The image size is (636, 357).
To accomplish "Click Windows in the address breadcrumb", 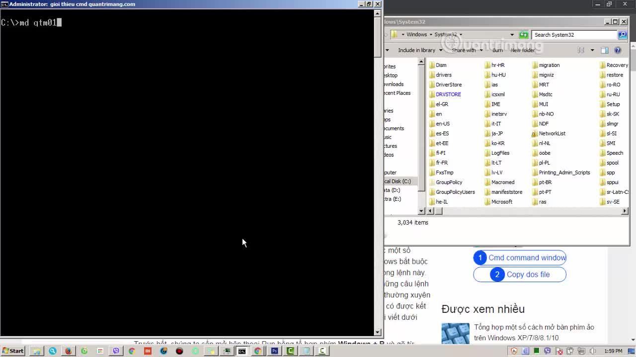I will pos(416,35).
